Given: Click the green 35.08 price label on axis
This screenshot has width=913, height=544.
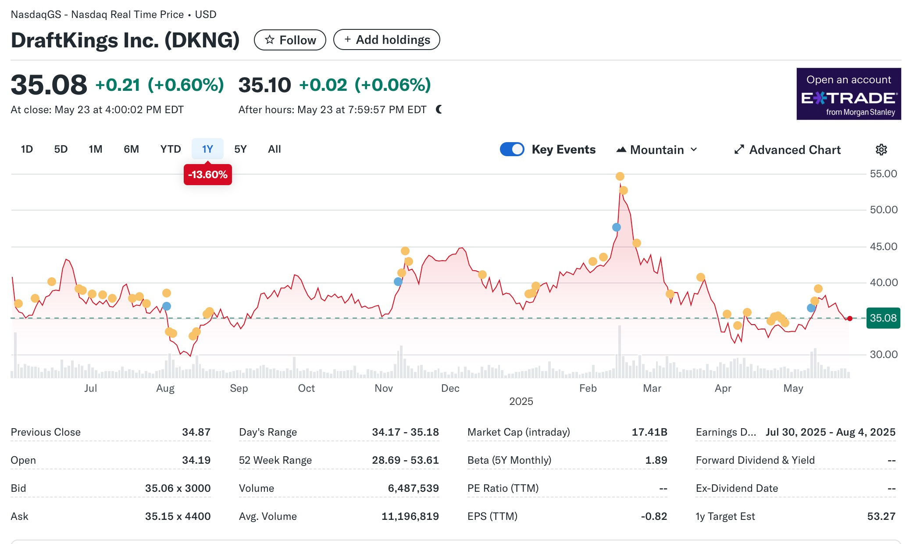Looking at the screenshot, I should 883,318.
